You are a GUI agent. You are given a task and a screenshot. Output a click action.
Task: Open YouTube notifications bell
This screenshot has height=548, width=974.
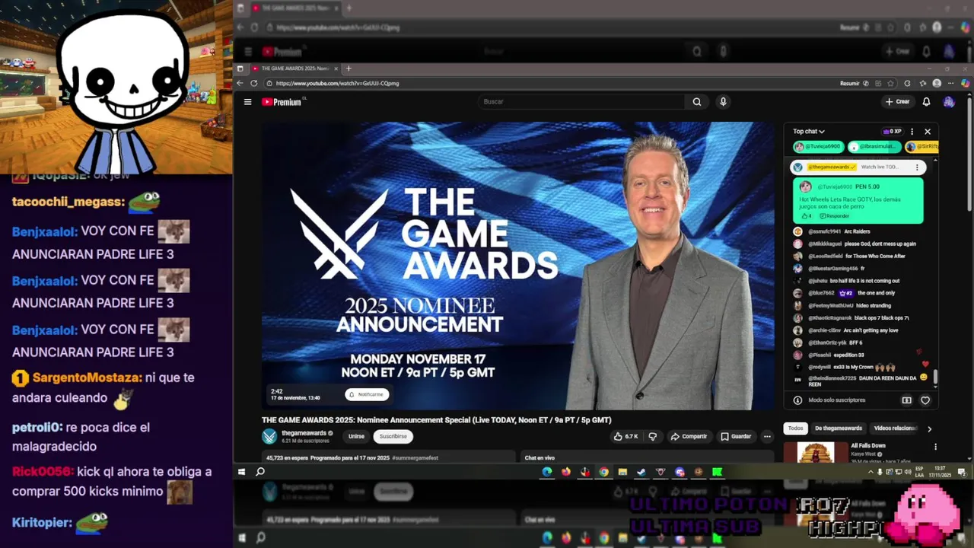[x=926, y=101]
